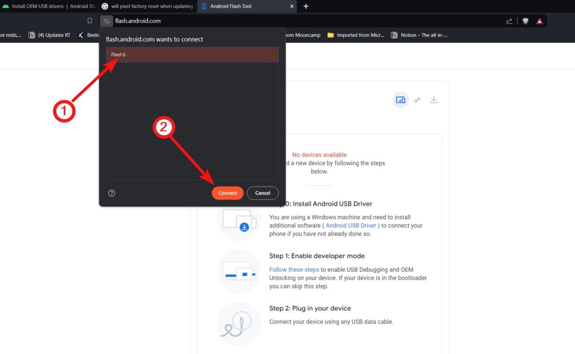575x354 pixels.
Task: Select the devices icon in the flash tool
Action: tap(401, 100)
